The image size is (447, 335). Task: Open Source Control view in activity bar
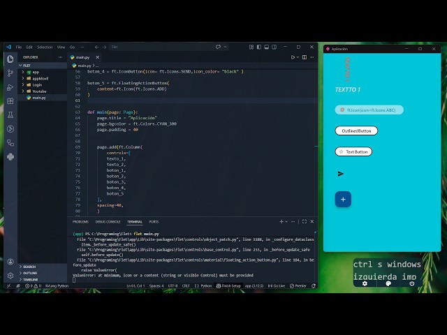point(10,73)
